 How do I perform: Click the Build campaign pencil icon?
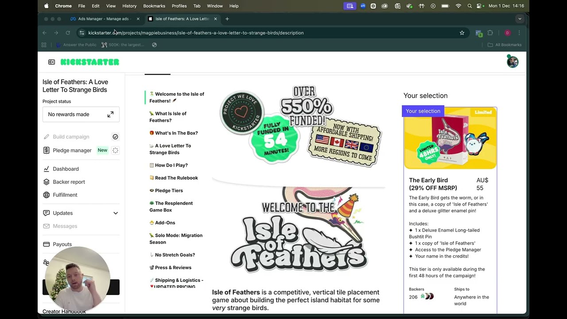(47, 137)
